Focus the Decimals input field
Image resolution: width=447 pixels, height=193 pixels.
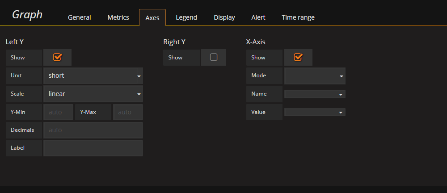93,130
